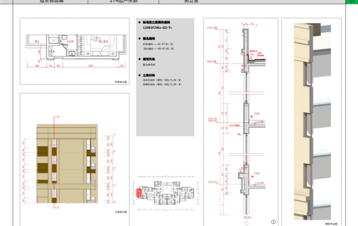Select the BY-KT-01 component code line
This screenshot has height=226, width=358.
coord(159,48)
